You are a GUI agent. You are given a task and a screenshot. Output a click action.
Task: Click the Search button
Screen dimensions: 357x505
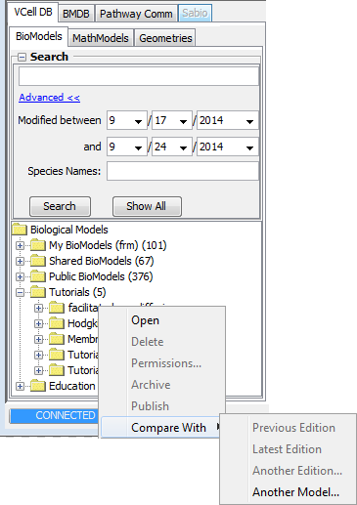[60, 206]
